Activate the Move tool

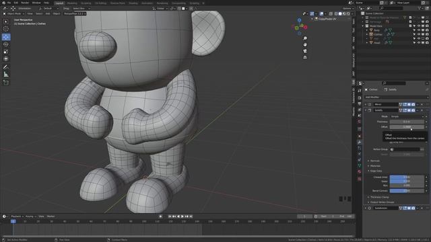coord(6,37)
